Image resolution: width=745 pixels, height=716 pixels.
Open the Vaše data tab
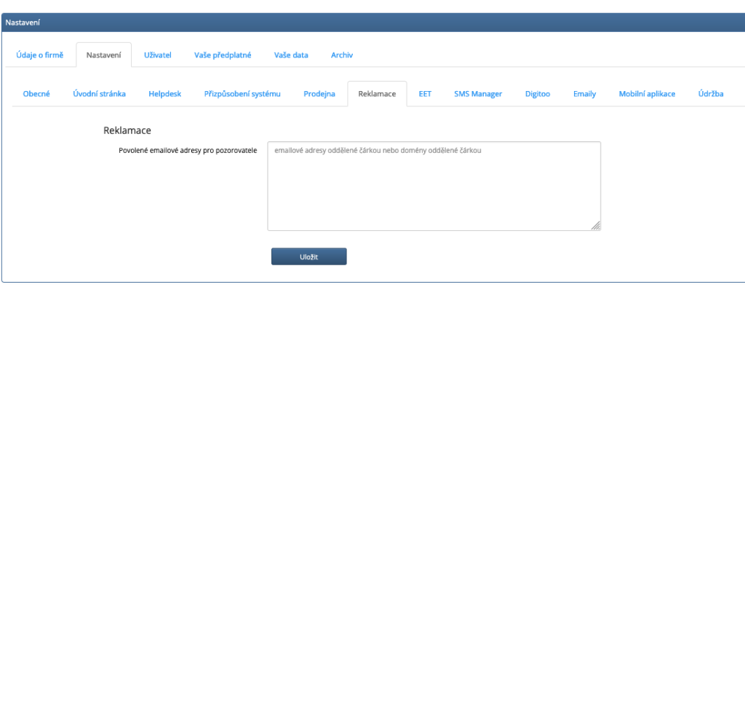click(291, 55)
